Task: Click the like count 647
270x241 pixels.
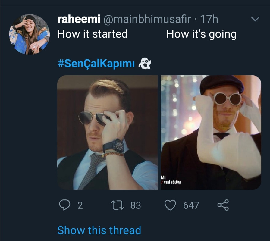Action: coord(191,205)
